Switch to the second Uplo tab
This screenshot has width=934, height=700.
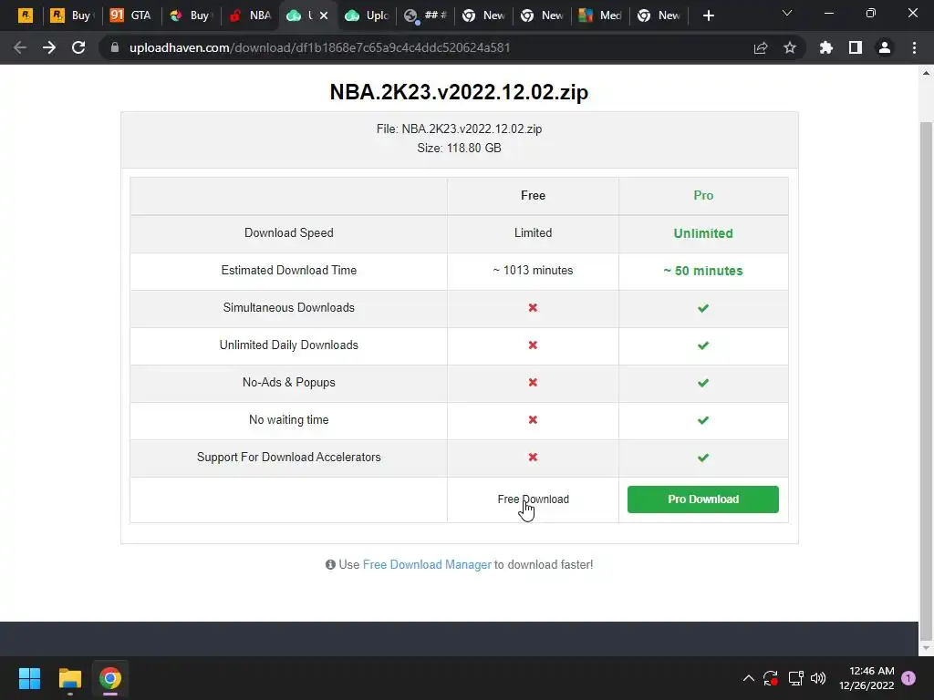[368, 15]
